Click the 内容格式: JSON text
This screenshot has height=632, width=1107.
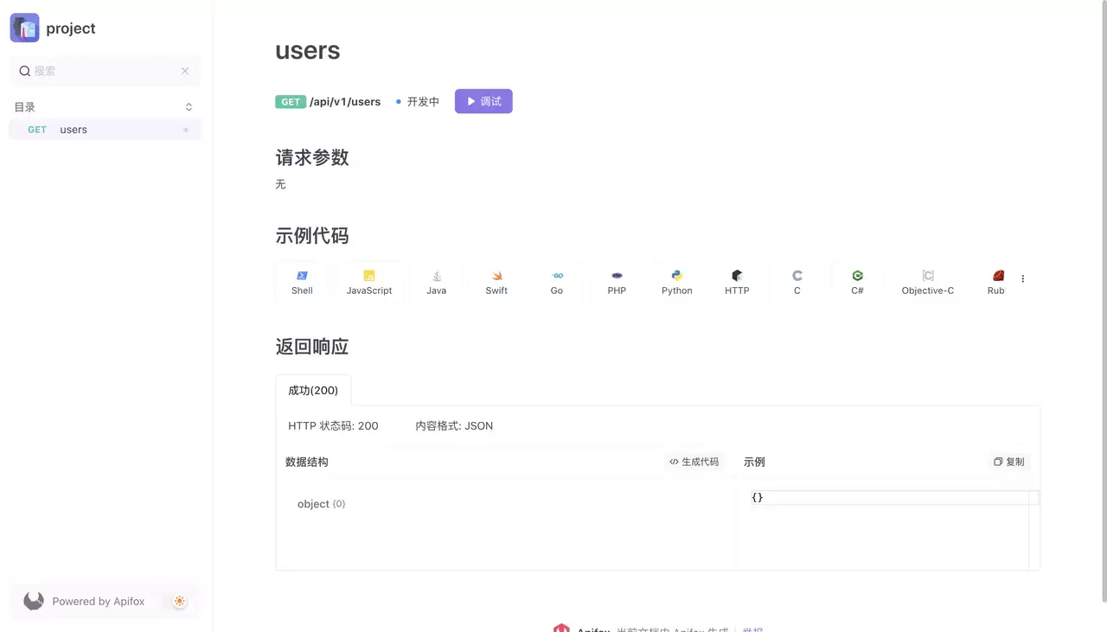point(454,426)
